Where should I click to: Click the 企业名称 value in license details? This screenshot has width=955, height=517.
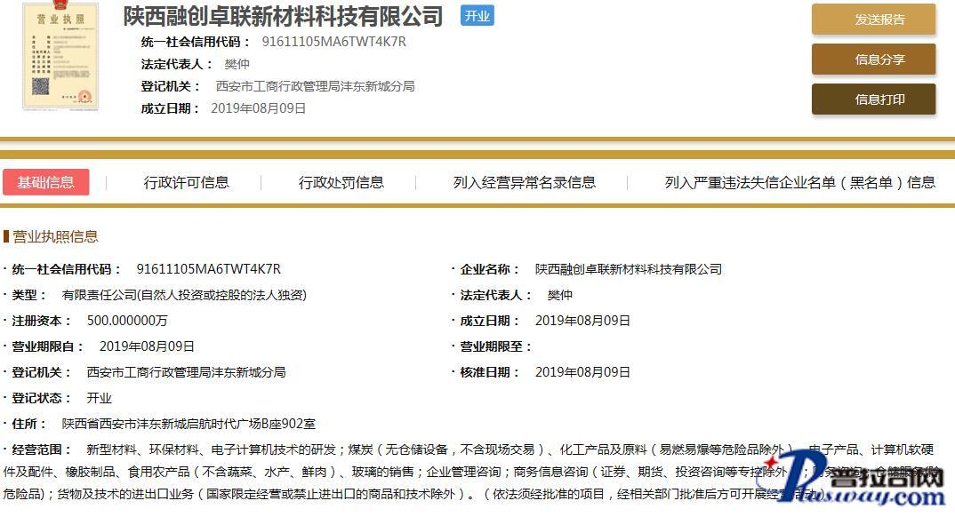coord(628,269)
